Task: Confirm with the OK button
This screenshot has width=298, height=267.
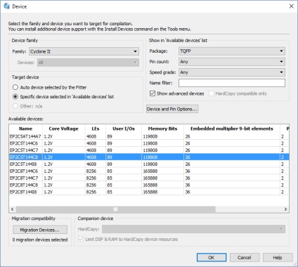Action: coord(212,257)
